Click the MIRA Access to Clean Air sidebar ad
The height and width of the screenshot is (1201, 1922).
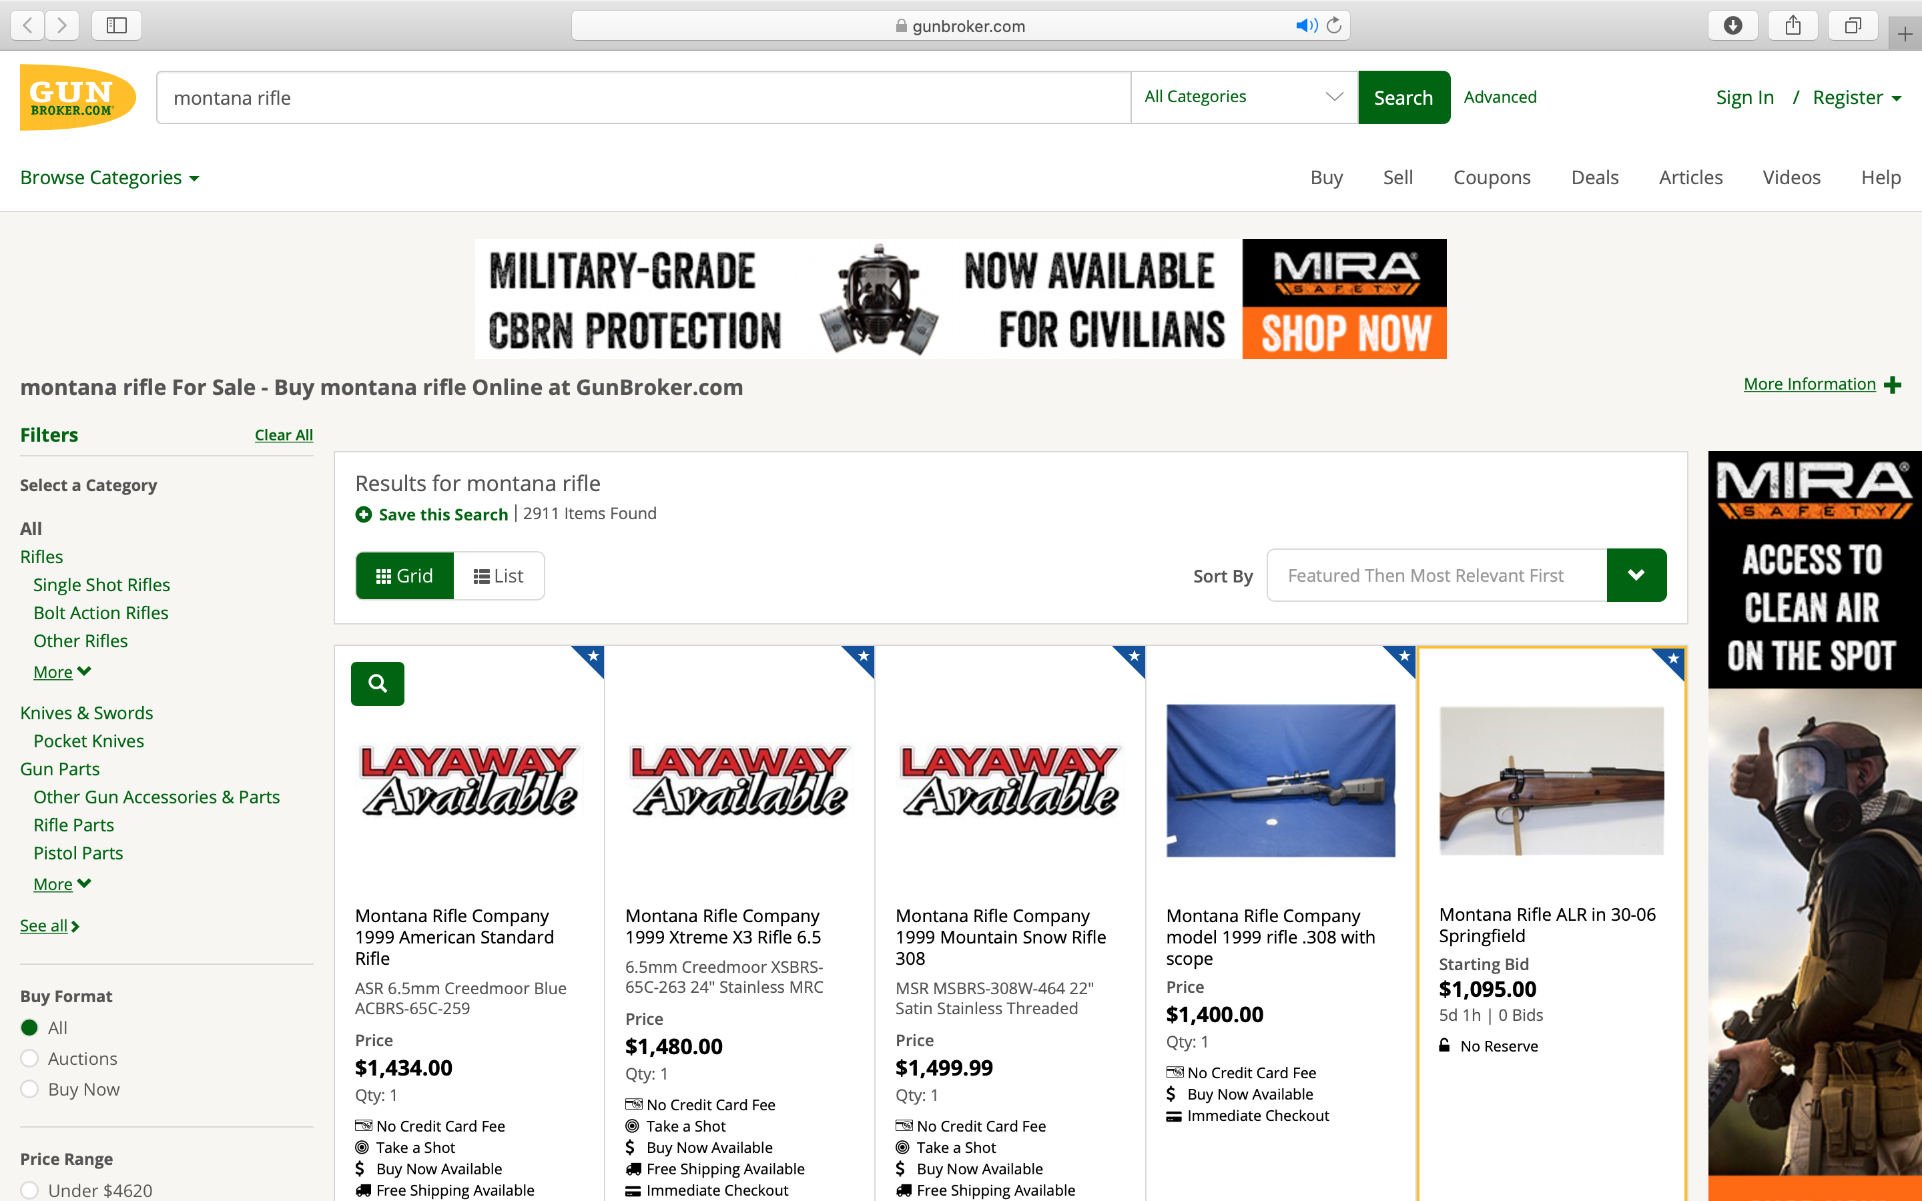1815,825
